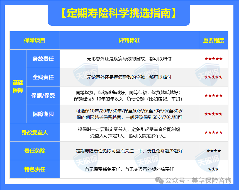Image resolution: width=239 pixels, height=190 pixels.
Task: Select the four-star rating for 责任免除
Action: tap(213, 151)
